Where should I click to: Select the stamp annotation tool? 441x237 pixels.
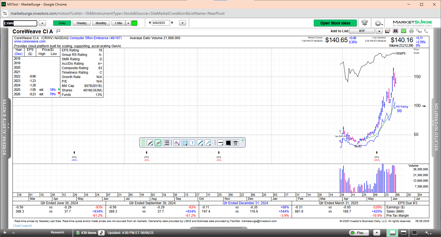click(x=176, y=143)
